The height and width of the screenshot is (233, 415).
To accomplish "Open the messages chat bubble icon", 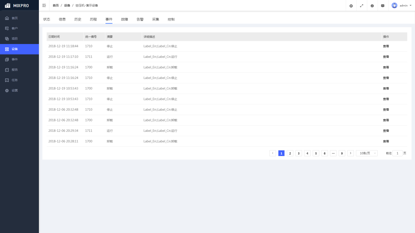I will [x=383, y=6].
